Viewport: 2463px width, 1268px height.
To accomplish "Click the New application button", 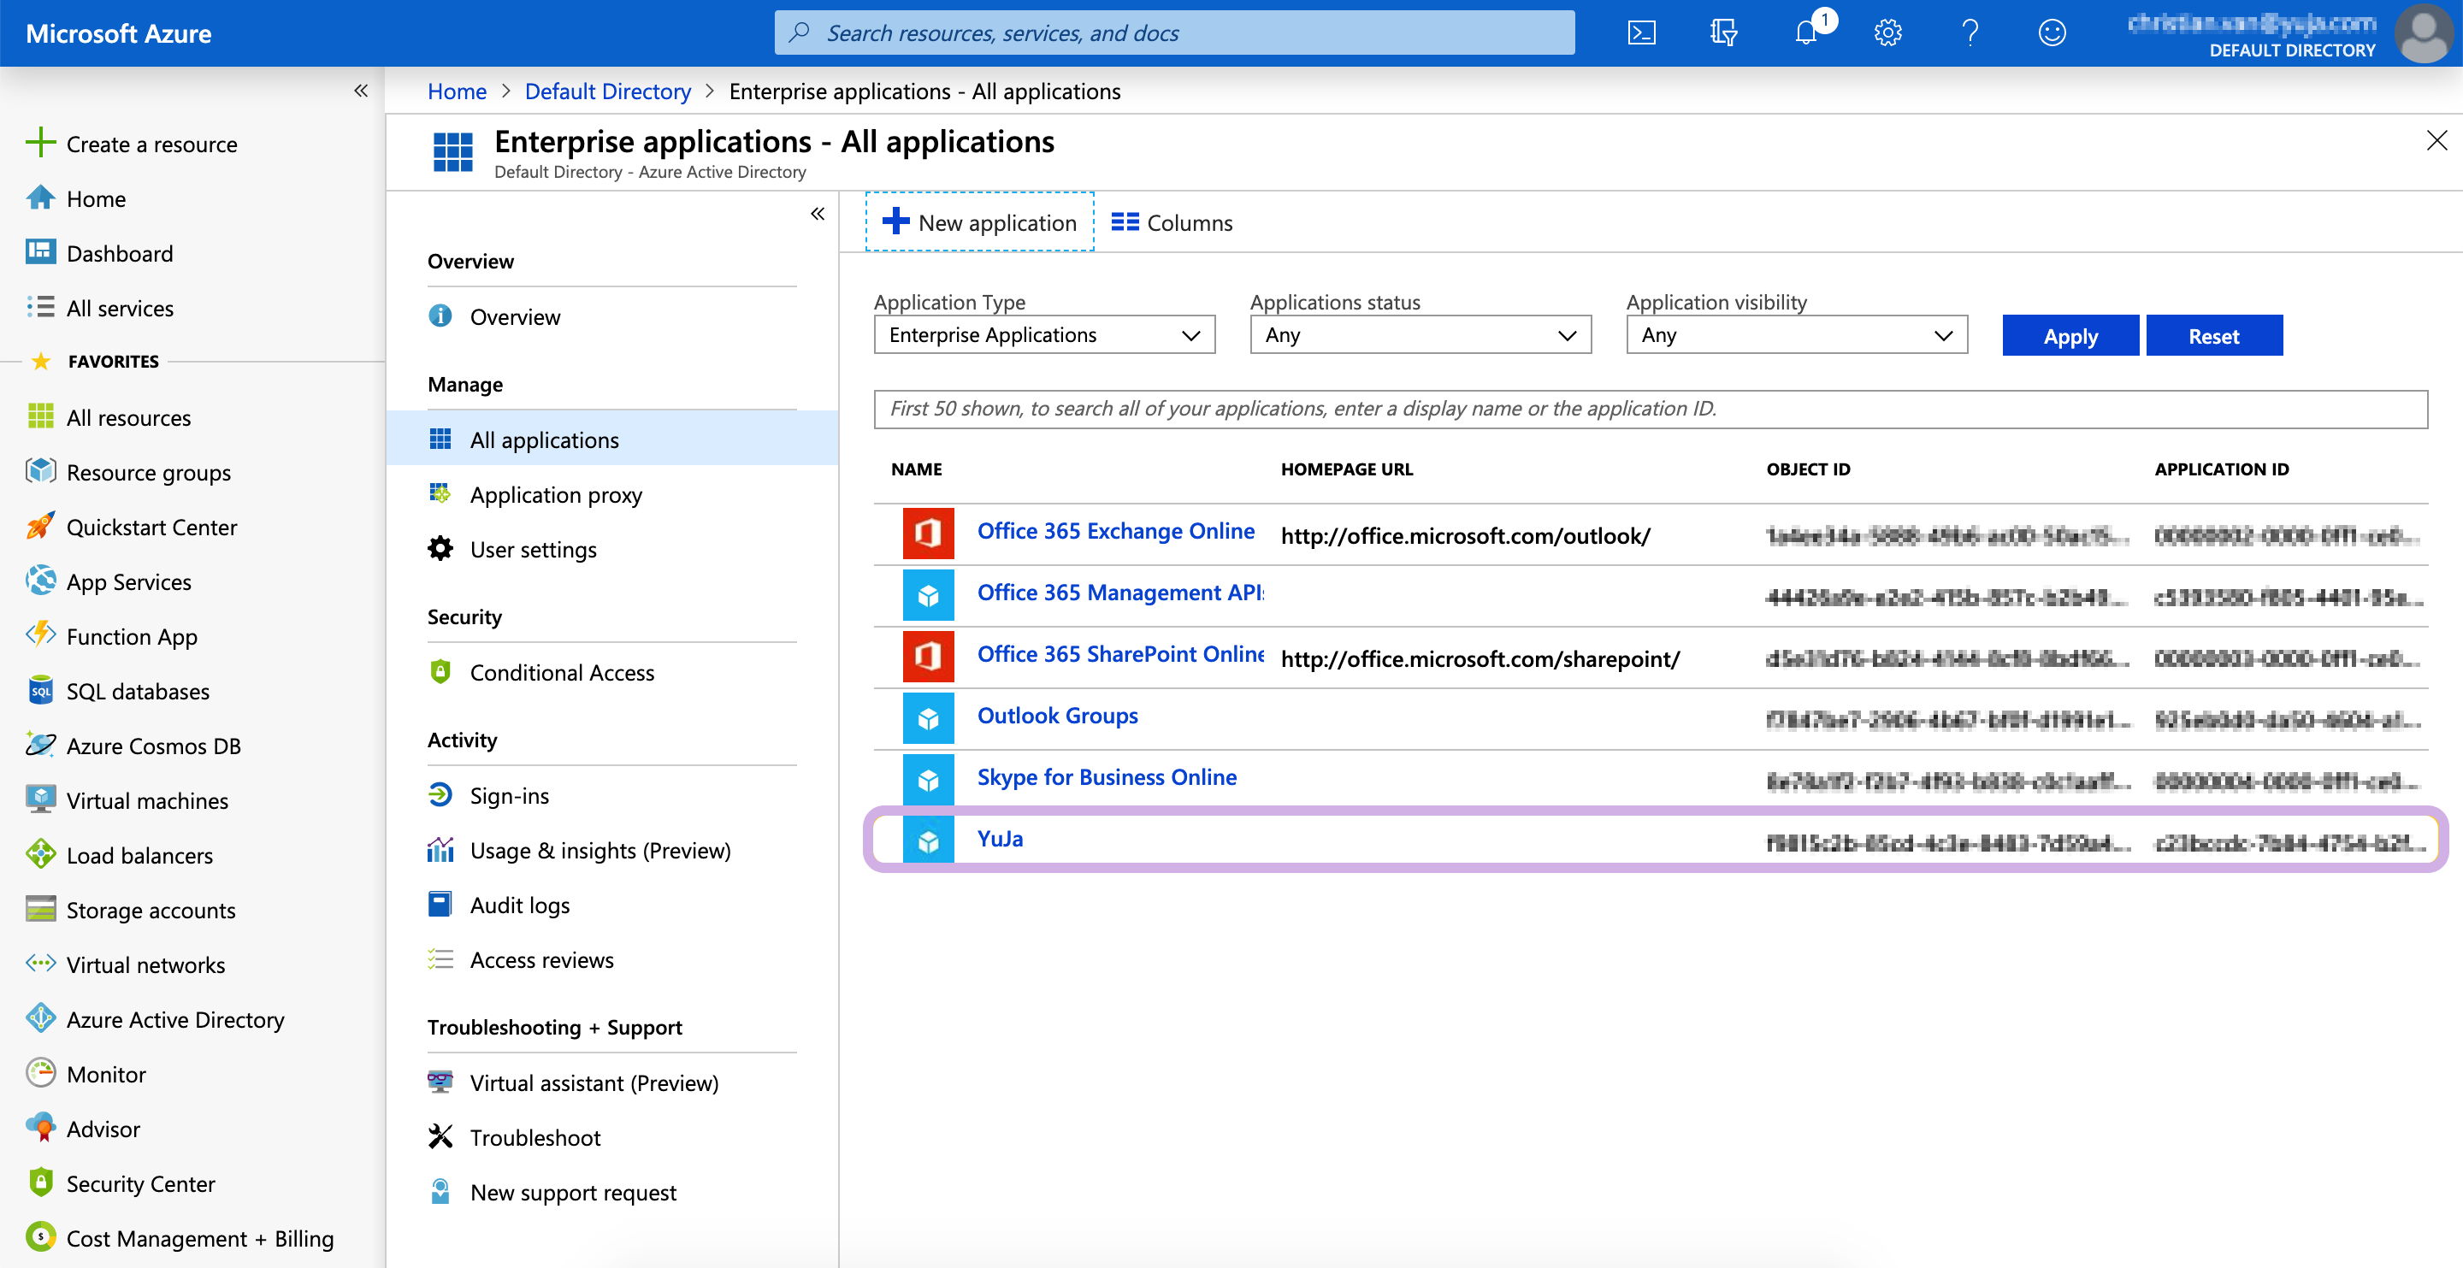I will click(x=979, y=223).
